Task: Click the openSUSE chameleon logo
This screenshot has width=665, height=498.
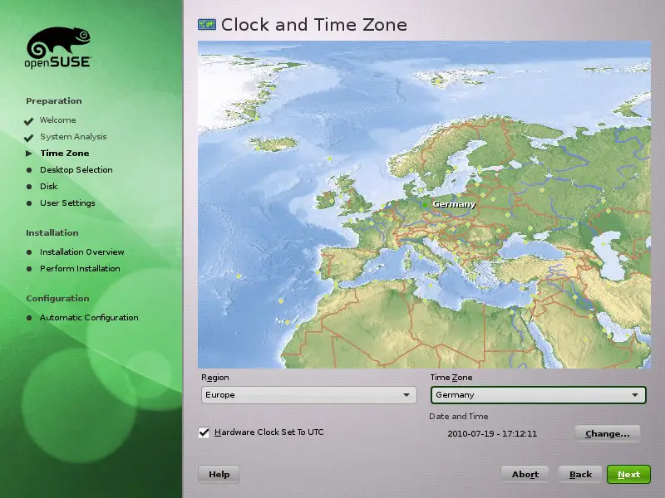Action: coord(58,47)
